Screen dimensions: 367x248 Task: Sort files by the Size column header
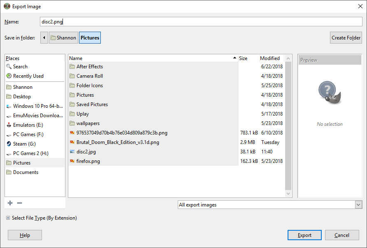click(x=249, y=58)
